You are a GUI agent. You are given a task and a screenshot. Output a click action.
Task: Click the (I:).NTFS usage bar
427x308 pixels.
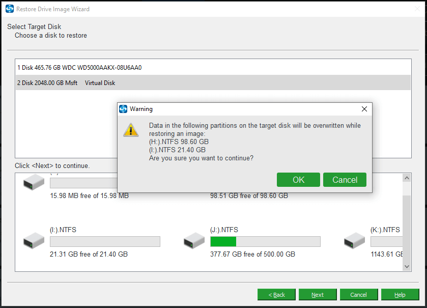[x=105, y=241]
